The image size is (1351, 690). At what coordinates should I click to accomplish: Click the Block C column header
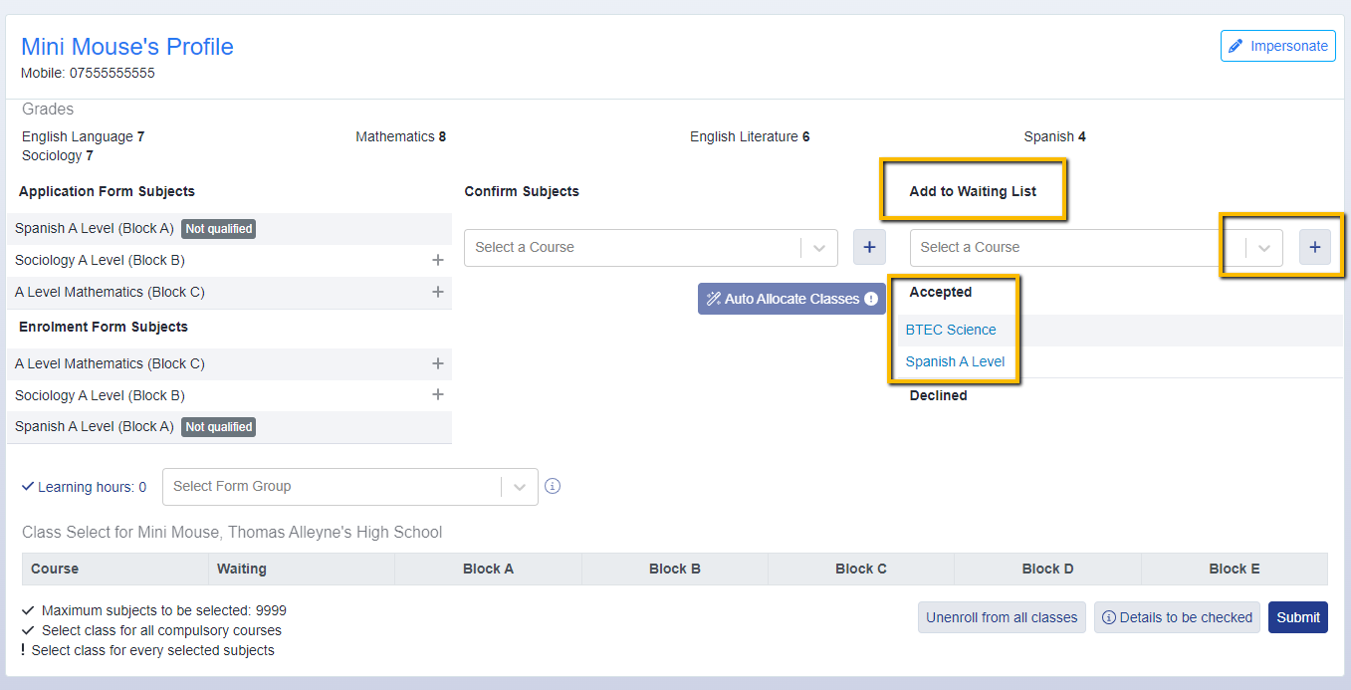861,569
